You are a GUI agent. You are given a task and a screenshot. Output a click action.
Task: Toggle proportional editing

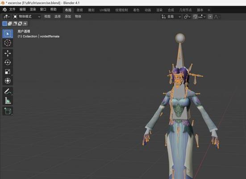(210, 17)
